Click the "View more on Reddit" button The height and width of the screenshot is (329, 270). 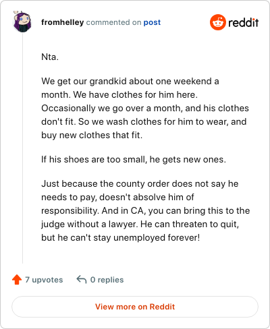pos(135,307)
